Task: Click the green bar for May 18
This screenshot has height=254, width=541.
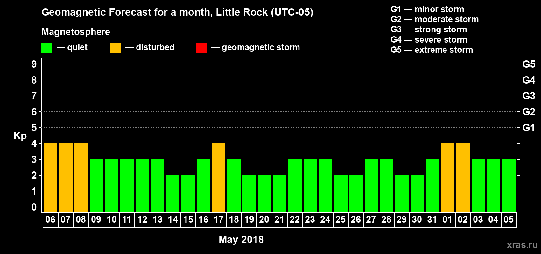Action: click(x=234, y=185)
